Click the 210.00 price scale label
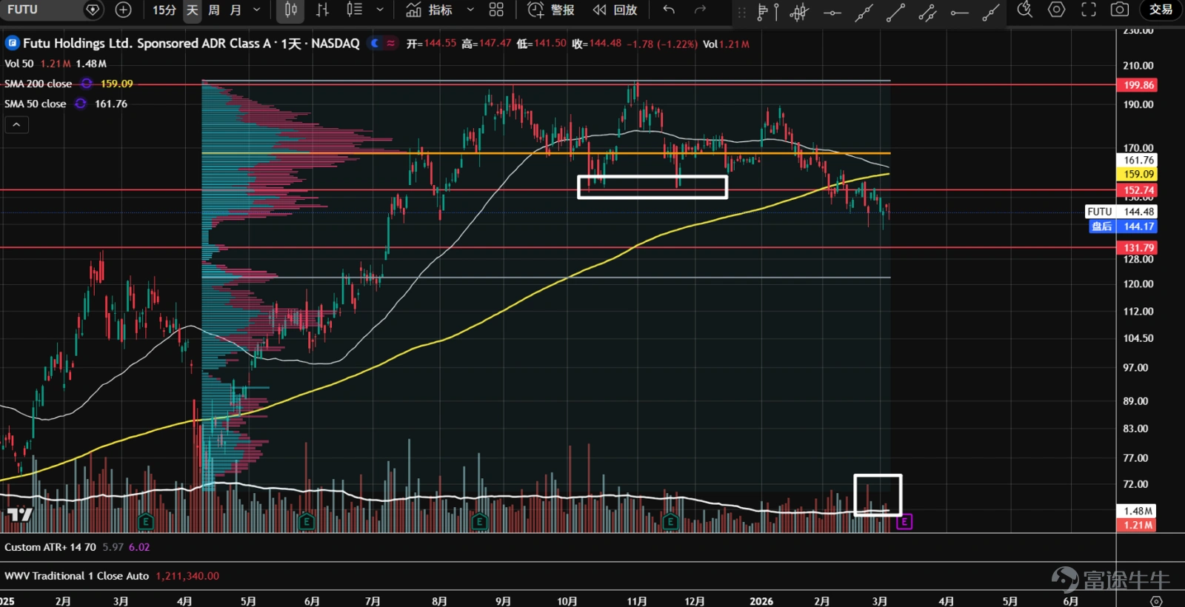 [x=1138, y=65]
